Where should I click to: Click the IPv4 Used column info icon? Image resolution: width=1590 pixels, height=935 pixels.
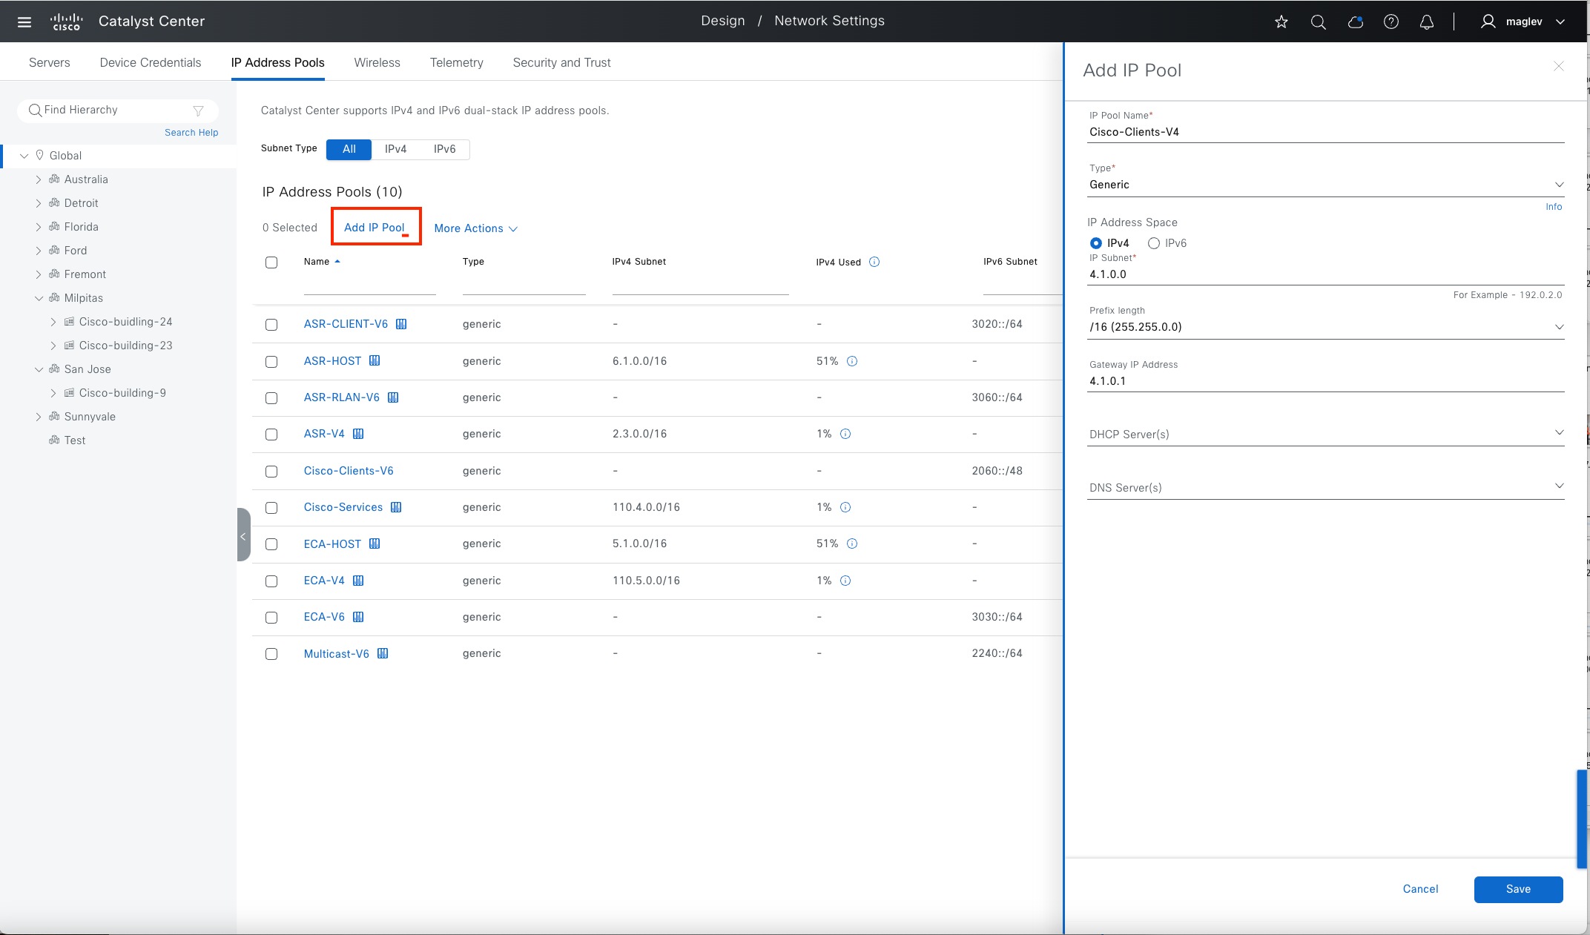[874, 262]
